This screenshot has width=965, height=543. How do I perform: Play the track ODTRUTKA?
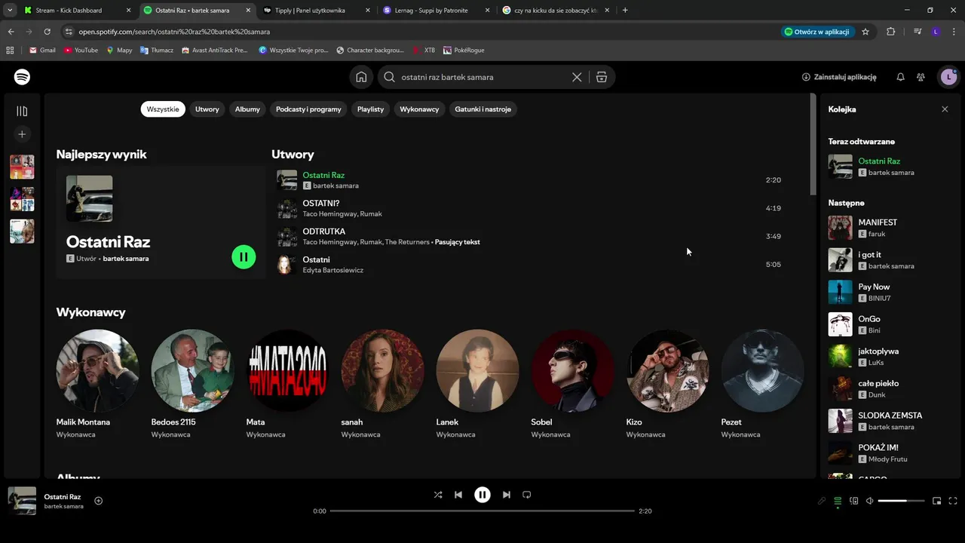click(x=528, y=236)
